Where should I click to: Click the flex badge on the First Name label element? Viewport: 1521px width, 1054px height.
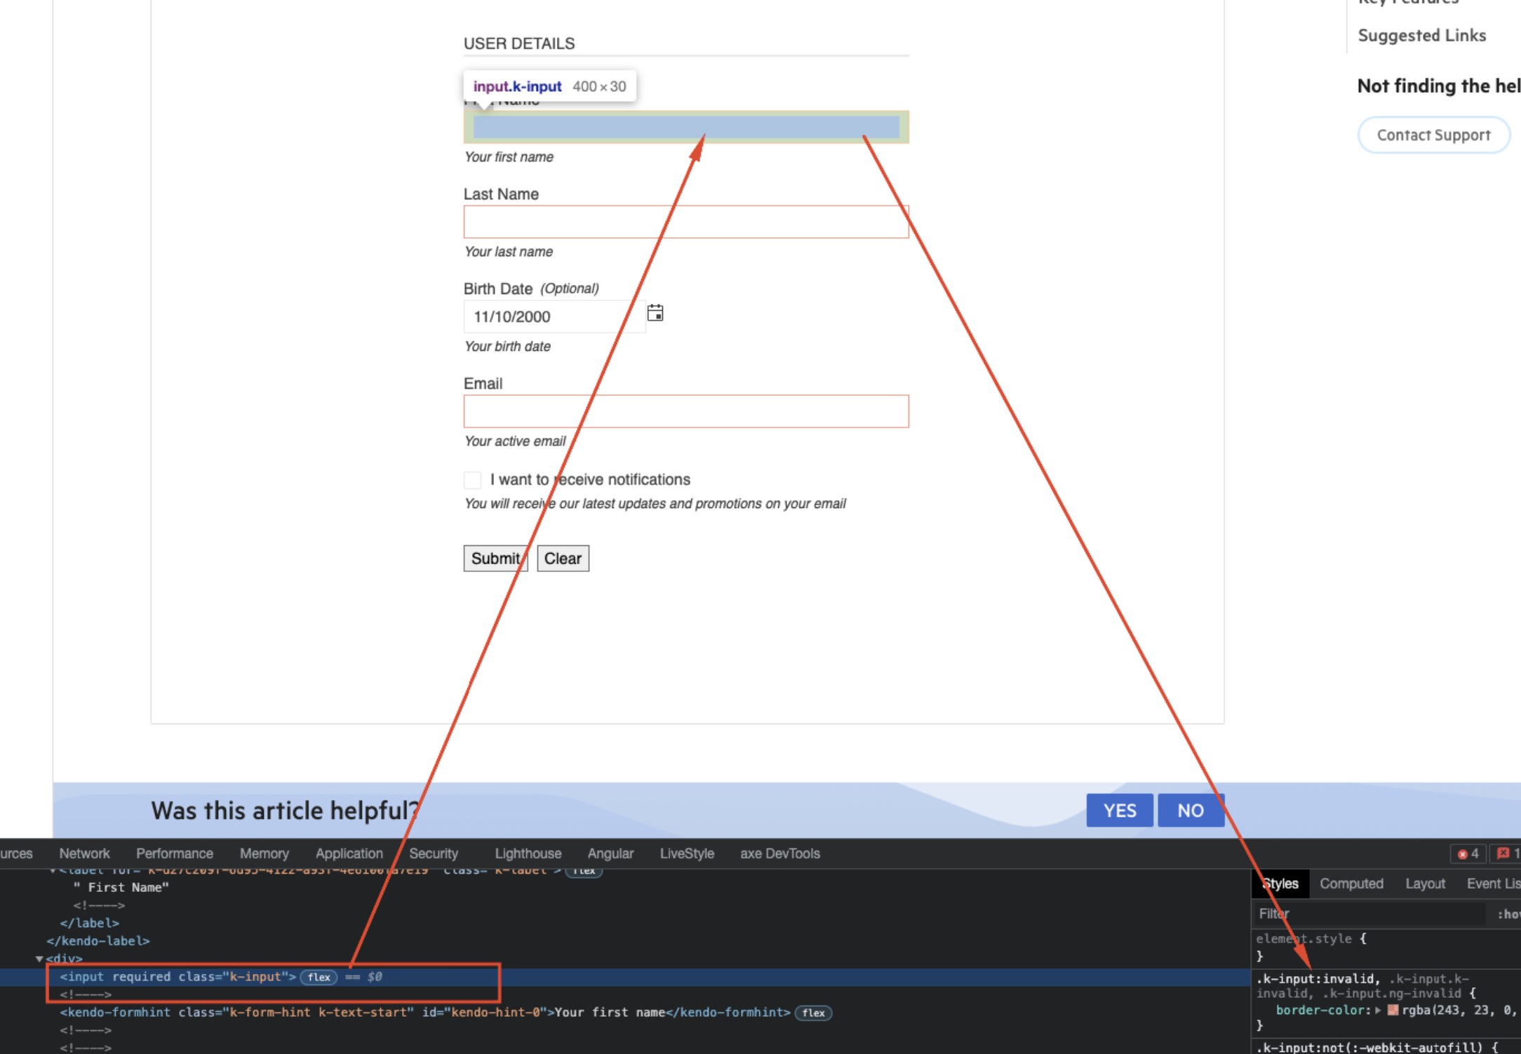click(x=584, y=870)
